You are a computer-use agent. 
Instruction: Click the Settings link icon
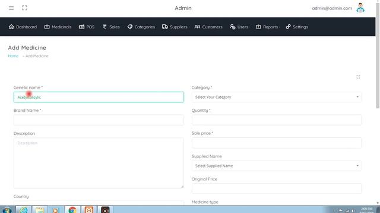pos(288,27)
